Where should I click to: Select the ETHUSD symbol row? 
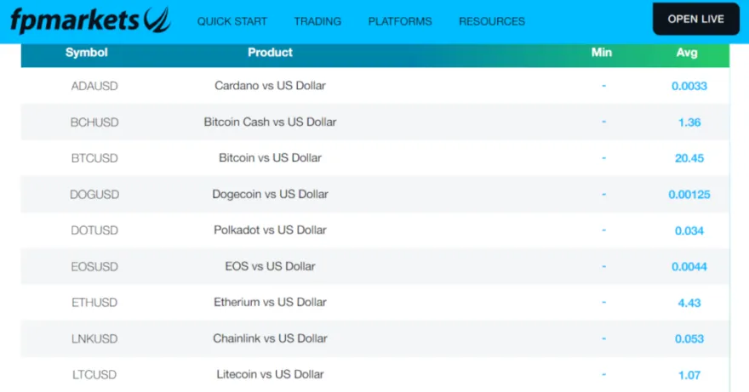point(94,302)
